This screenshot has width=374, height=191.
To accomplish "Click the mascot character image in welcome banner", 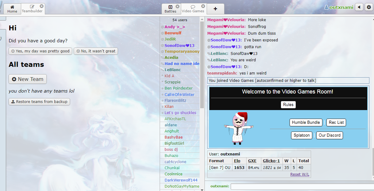I will point(238,128).
